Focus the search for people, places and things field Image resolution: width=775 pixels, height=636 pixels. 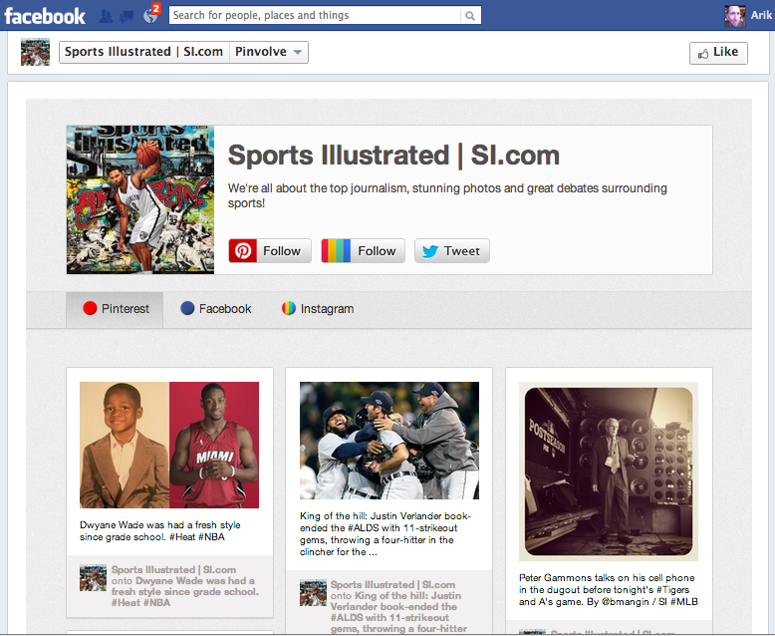click(x=315, y=15)
